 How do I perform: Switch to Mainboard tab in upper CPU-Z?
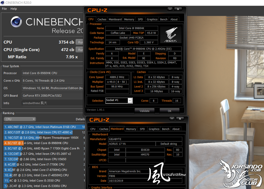pyautogui.click(x=115, y=19)
